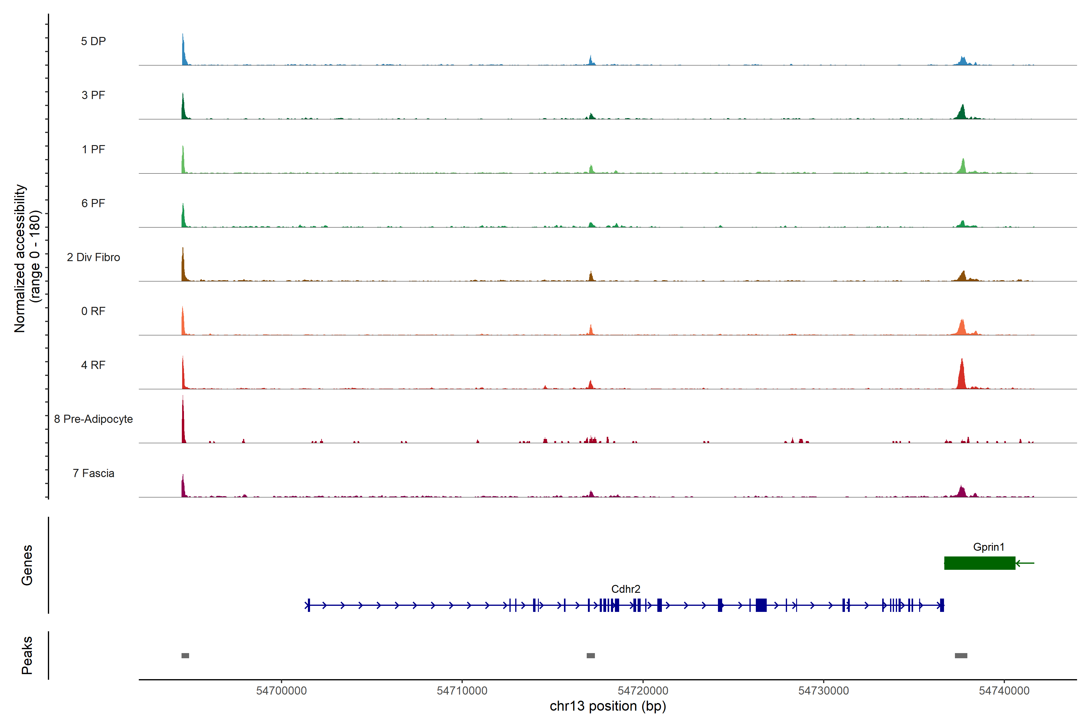This screenshot has width=1091, height=727.
Task: Click the 5 DP track label
Action: (x=93, y=41)
